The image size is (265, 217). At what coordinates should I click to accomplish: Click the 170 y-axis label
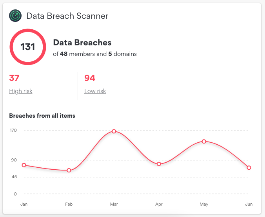click(13, 130)
